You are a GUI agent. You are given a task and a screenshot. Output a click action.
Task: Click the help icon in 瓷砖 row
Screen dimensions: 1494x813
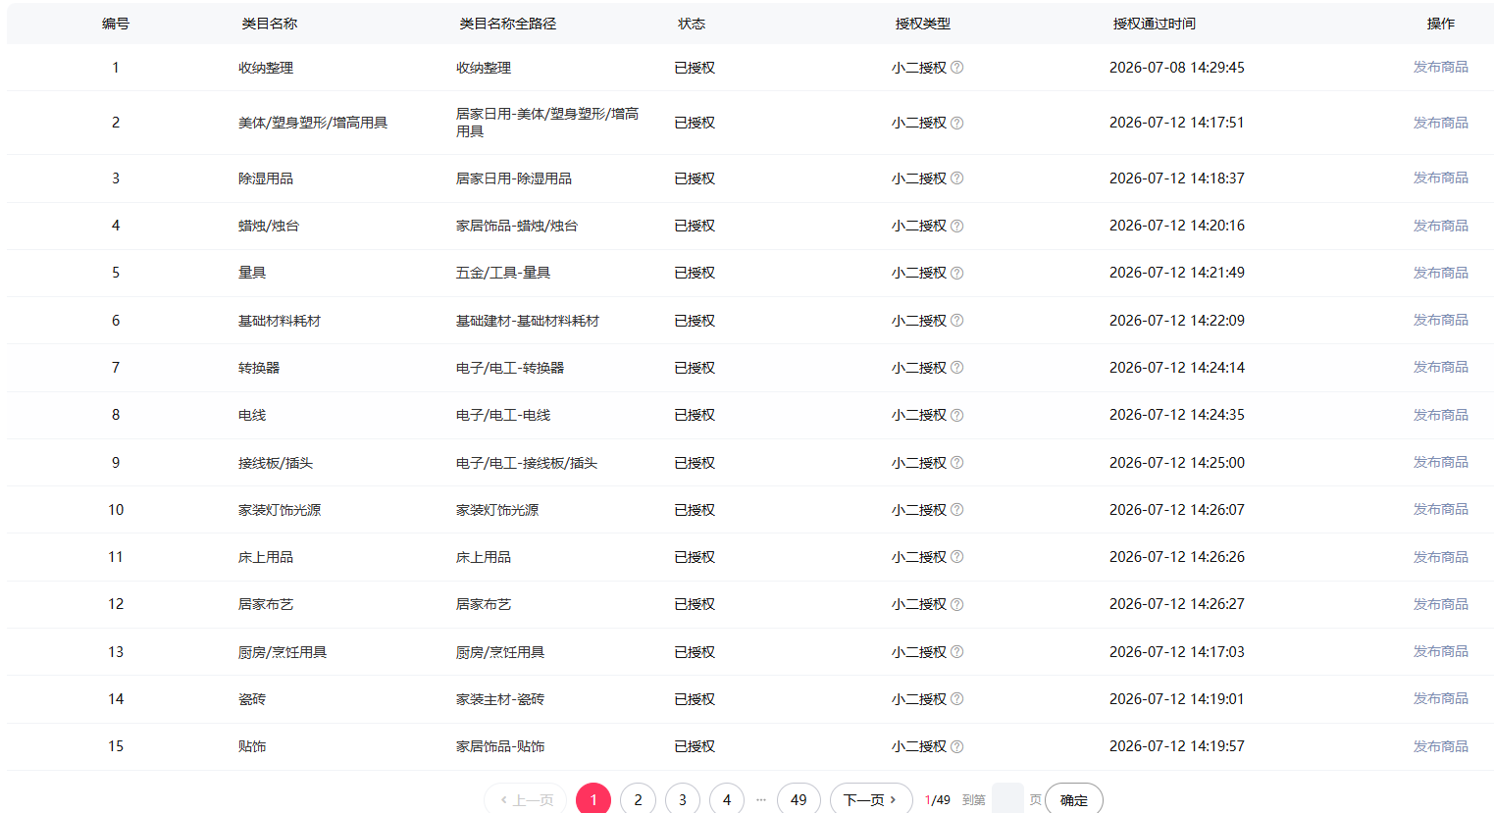tap(957, 699)
